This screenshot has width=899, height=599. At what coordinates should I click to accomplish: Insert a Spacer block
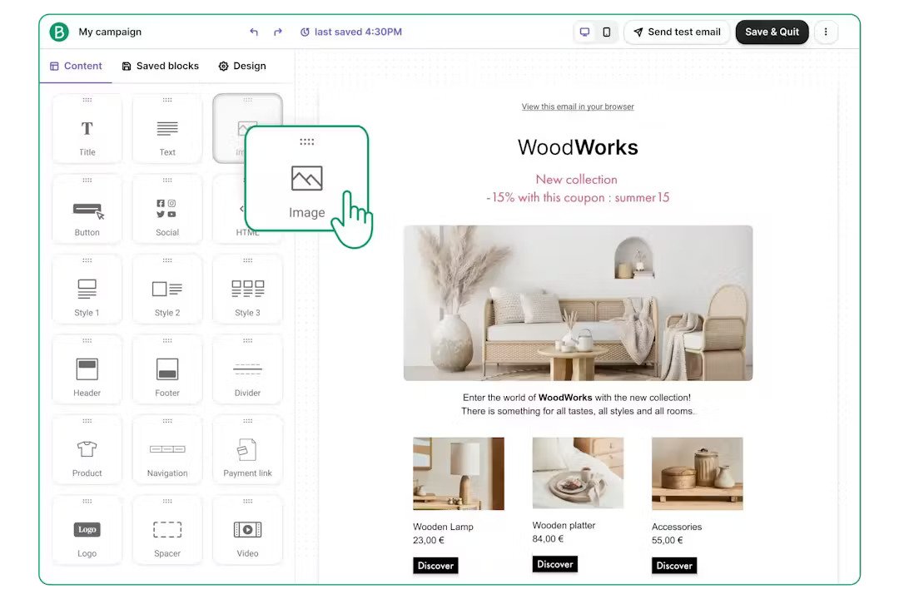pos(167,530)
